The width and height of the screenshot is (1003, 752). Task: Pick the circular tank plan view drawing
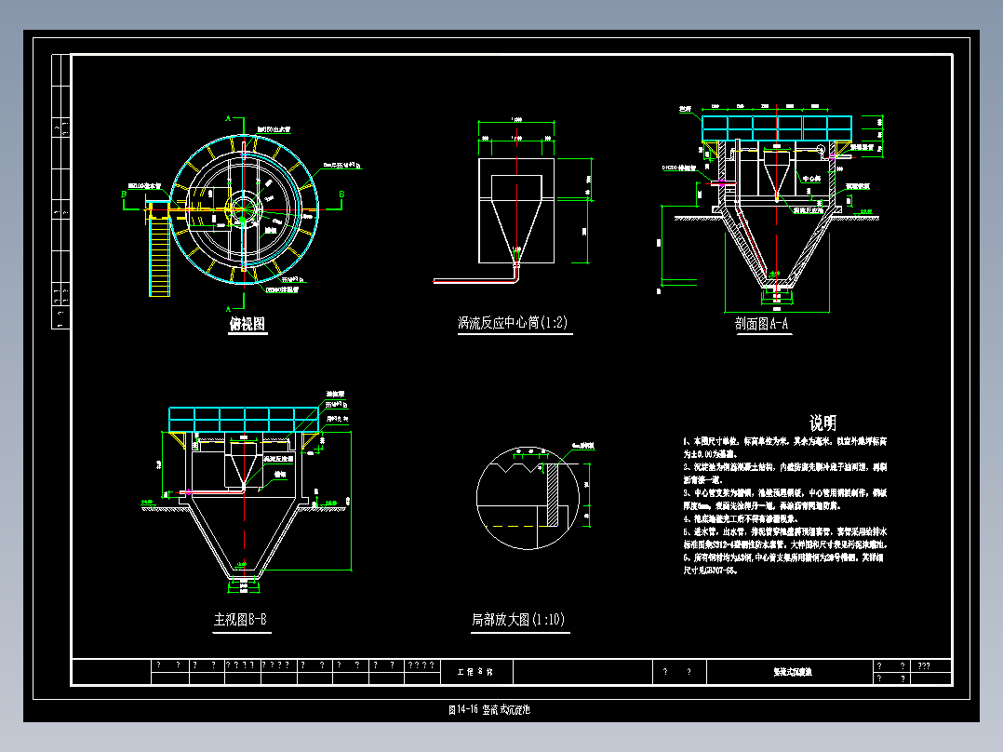click(x=244, y=209)
